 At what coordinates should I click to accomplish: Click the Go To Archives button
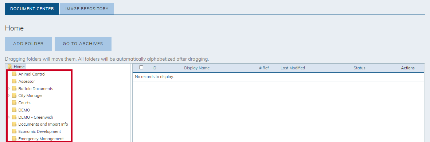pyautogui.click(x=83, y=44)
